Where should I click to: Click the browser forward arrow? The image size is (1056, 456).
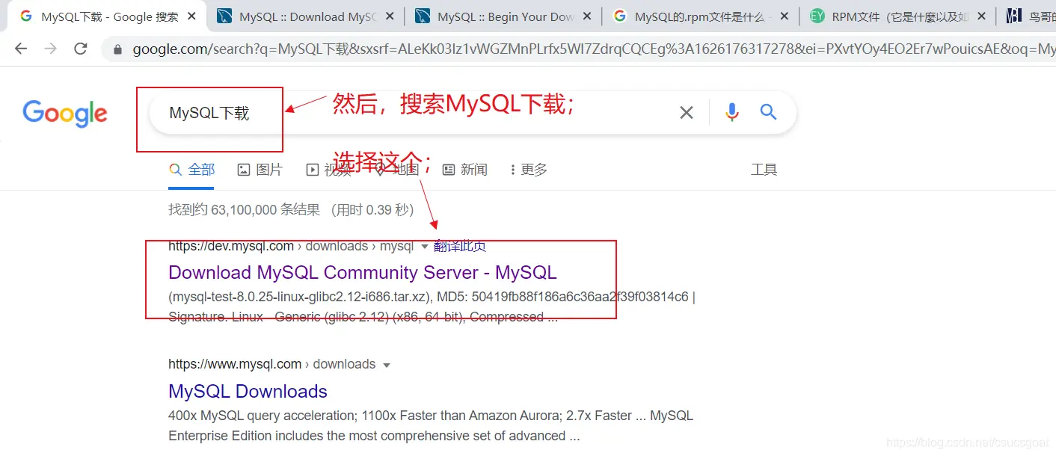pyautogui.click(x=50, y=49)
